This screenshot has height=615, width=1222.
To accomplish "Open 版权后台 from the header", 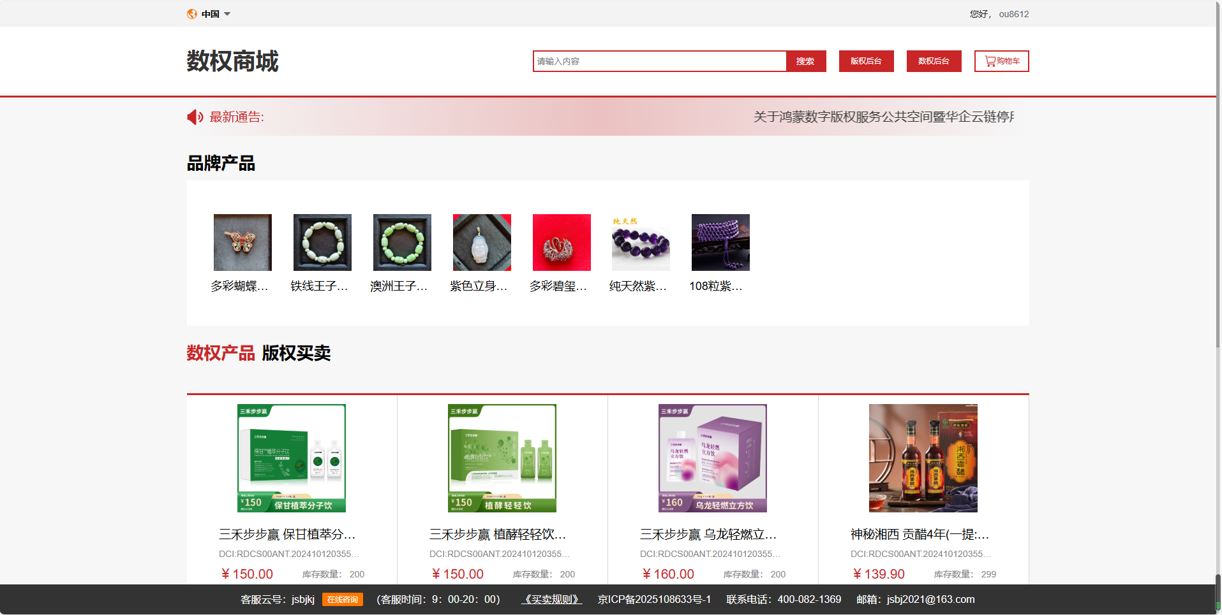I will click(x=866, y=61).
